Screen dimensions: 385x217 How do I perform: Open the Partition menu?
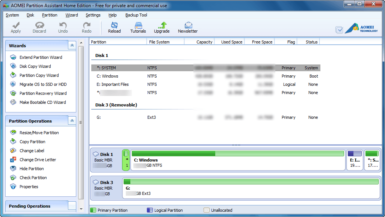coord(50,15)
